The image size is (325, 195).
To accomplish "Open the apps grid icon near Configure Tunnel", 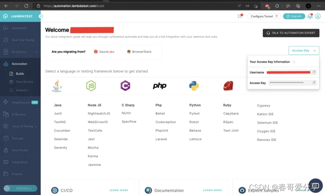I will tap(240, 16).
